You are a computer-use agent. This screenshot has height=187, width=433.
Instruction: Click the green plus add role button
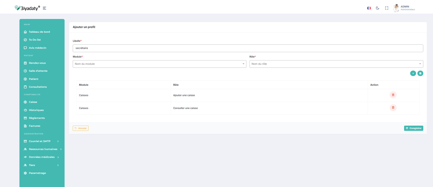413,73
